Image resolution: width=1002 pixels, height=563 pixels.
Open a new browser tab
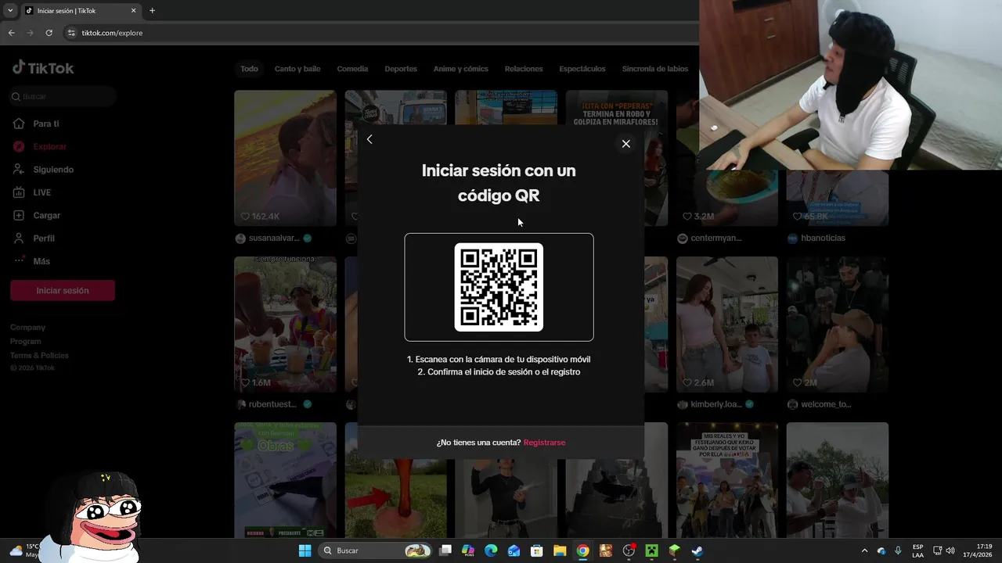tap(152, 11)
